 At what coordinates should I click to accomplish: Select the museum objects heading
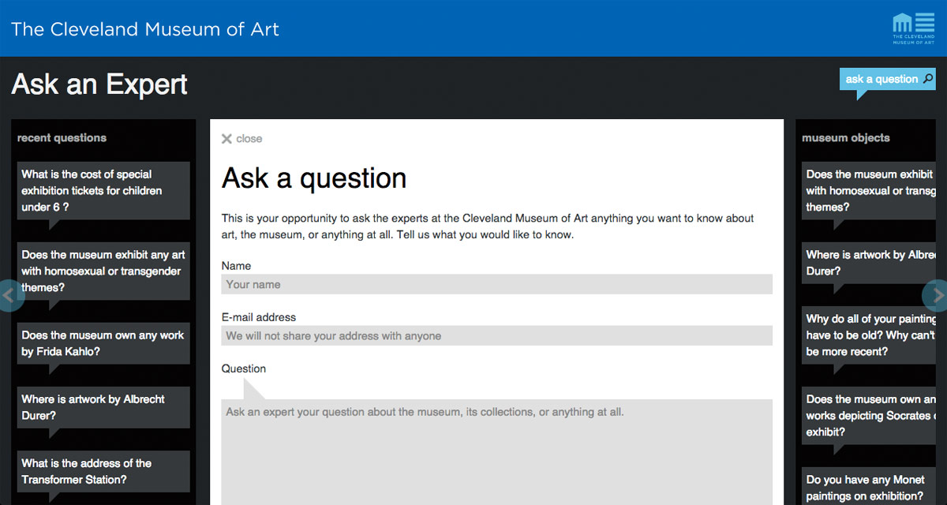pyautogui.click(x=846, y=137)
